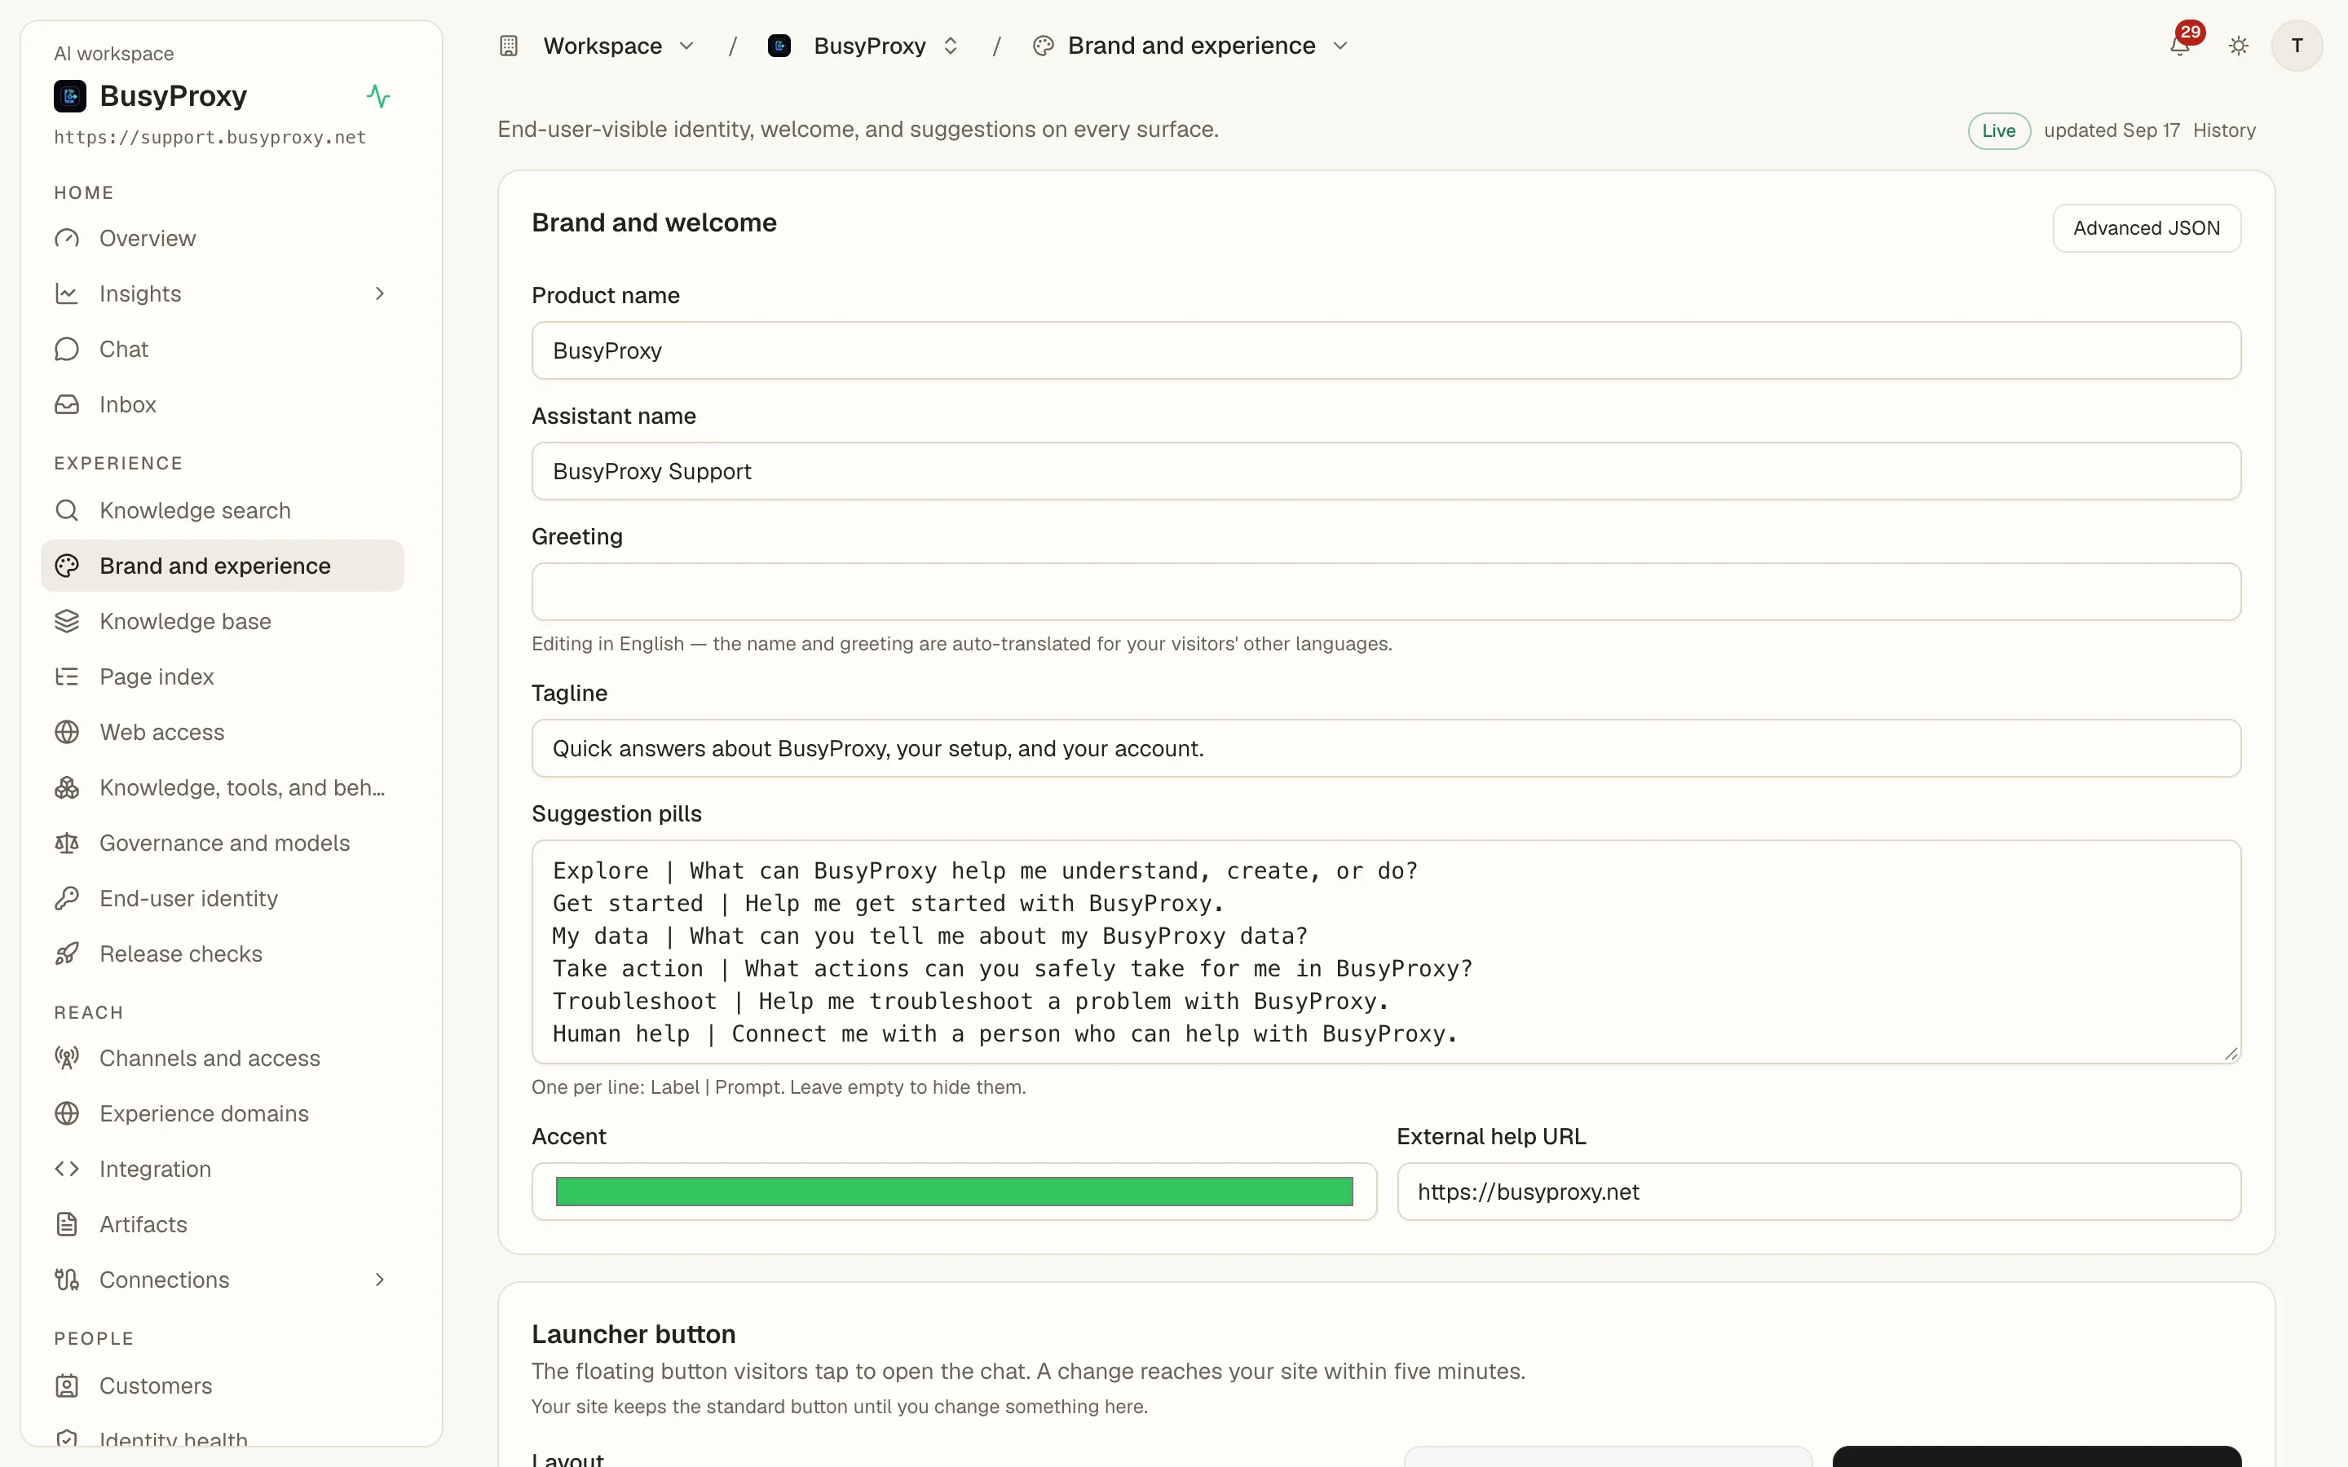Viewport: 2348px width, 1467px height.
Task: Click into the empty Greeting field
Action: 1385,592
